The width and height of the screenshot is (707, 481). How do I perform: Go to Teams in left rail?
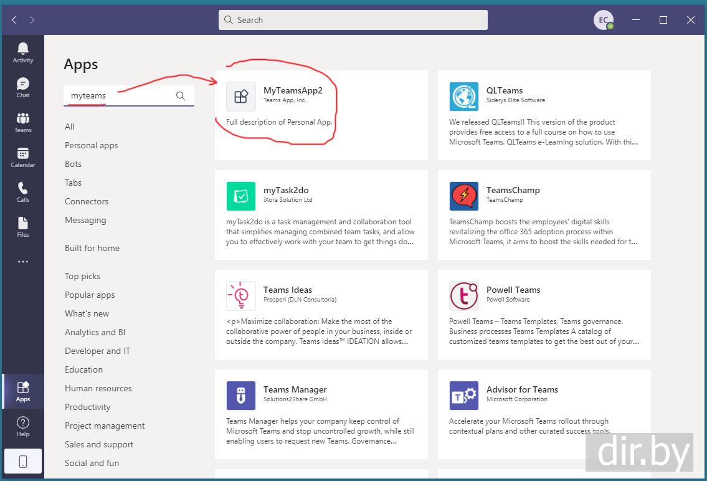pyautogui.click(x=23, y=123)
